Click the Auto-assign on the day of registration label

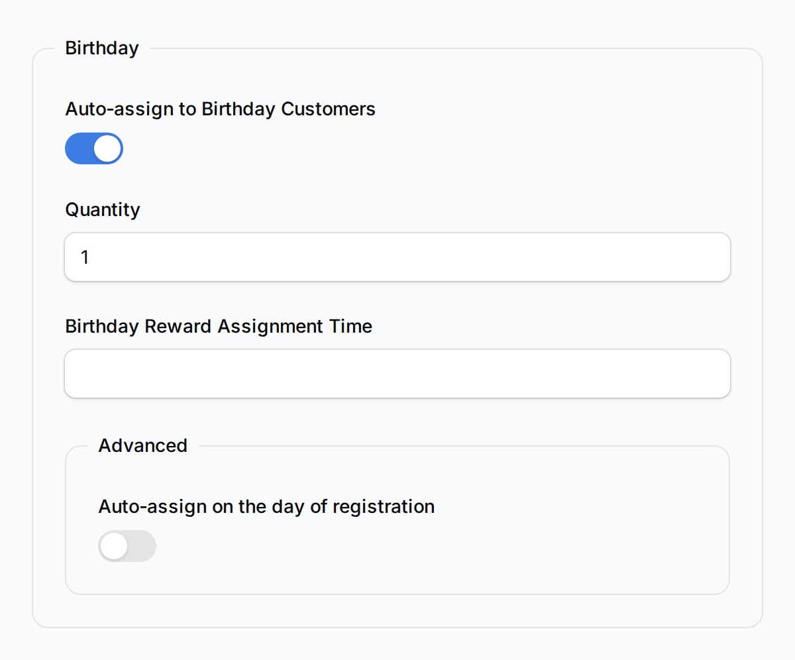(x=266, y=506)
